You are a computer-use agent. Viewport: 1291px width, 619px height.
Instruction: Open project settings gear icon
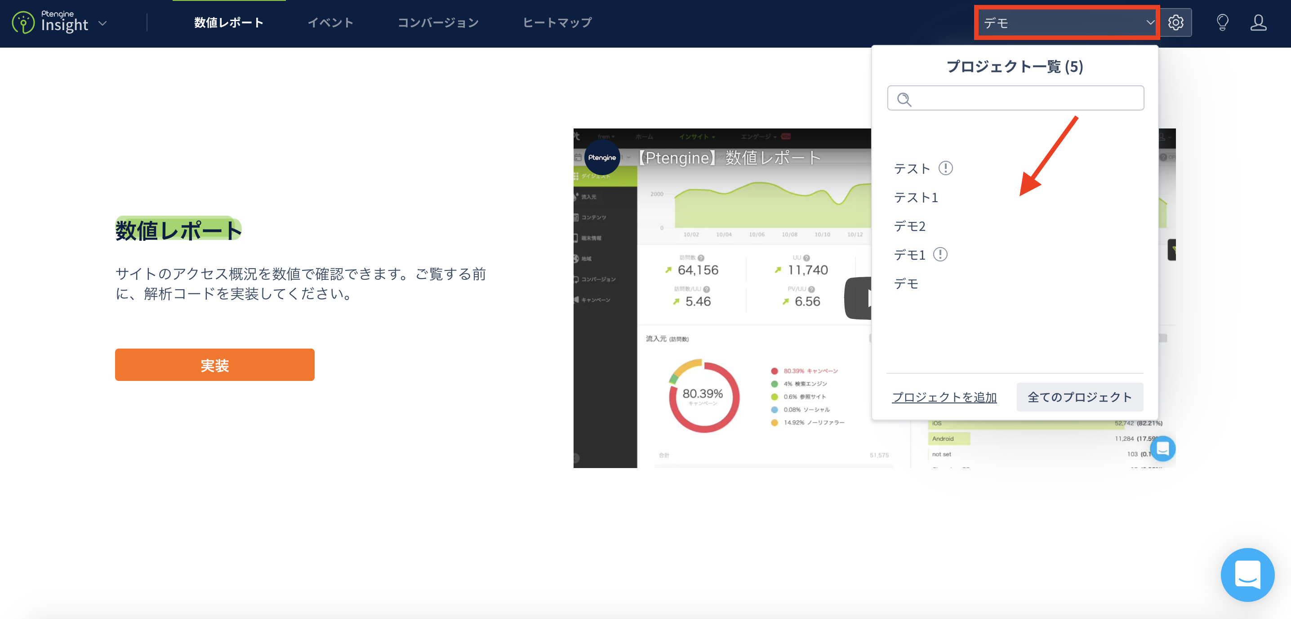1175,22
